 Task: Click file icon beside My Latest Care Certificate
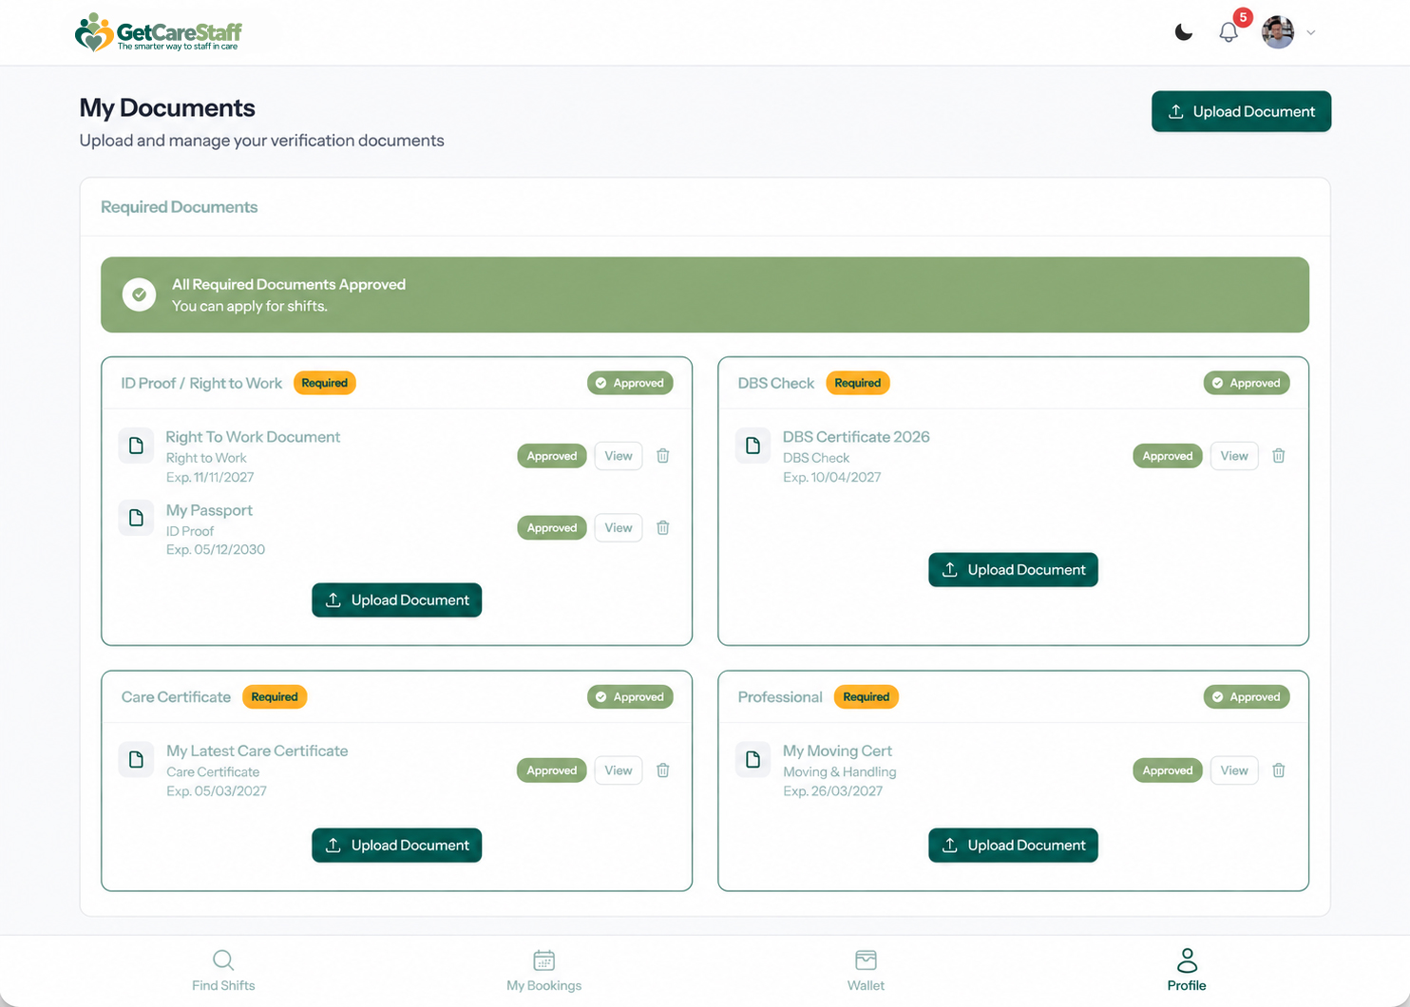click(136, 759)
